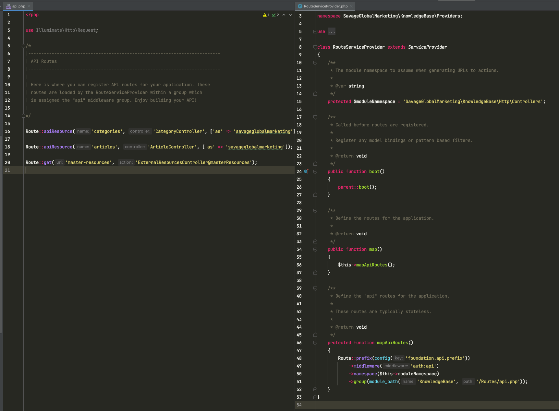Viewport: 559px width, 411px height.
Task: Click the PHP file icon on api.php tab
Action: (x=8, y=6)
